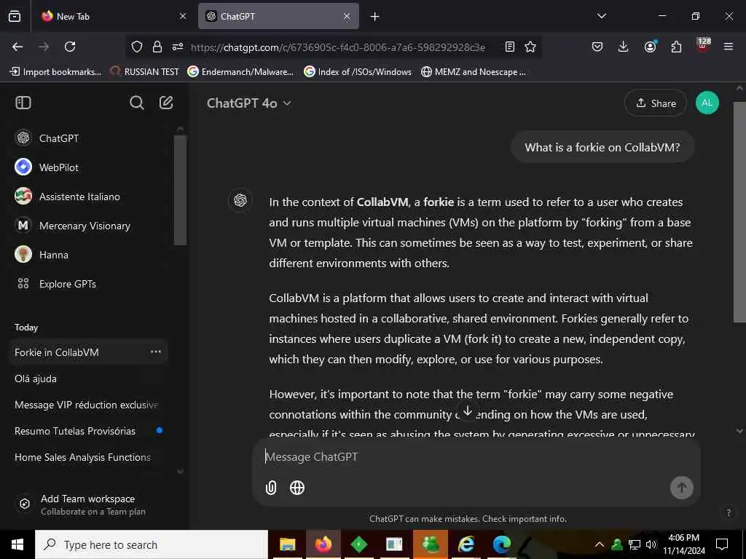The image size is (746, 559).
Task: Click the extension icon with 128 badge
Action: click(703, 46)
